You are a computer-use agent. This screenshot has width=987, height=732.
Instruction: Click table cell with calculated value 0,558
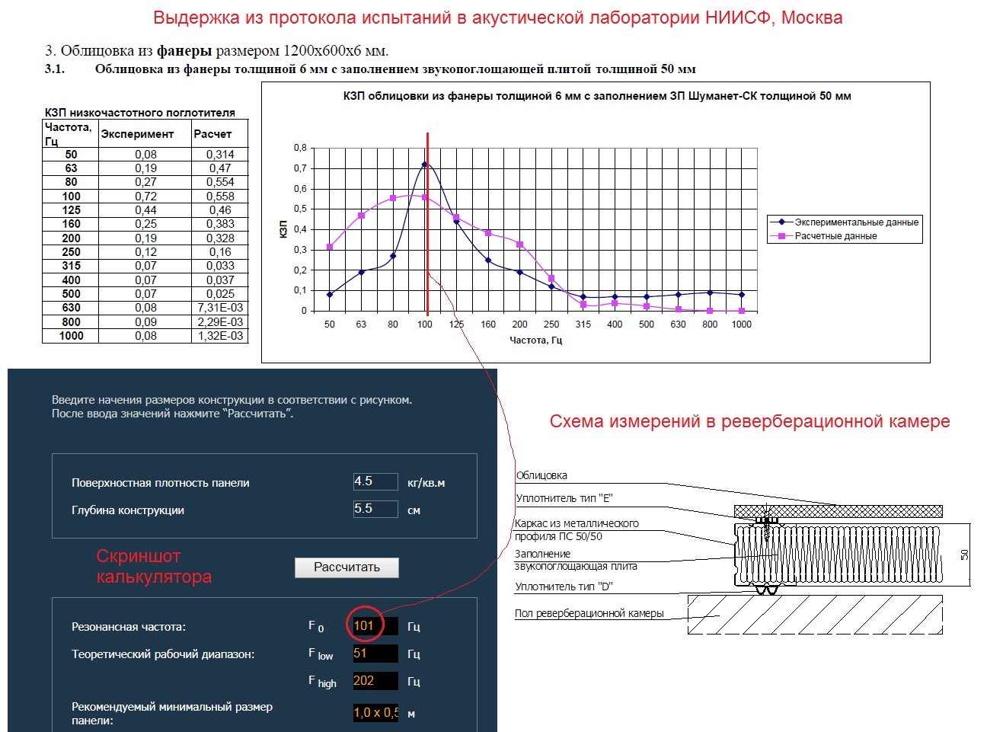tap(219, 196)
